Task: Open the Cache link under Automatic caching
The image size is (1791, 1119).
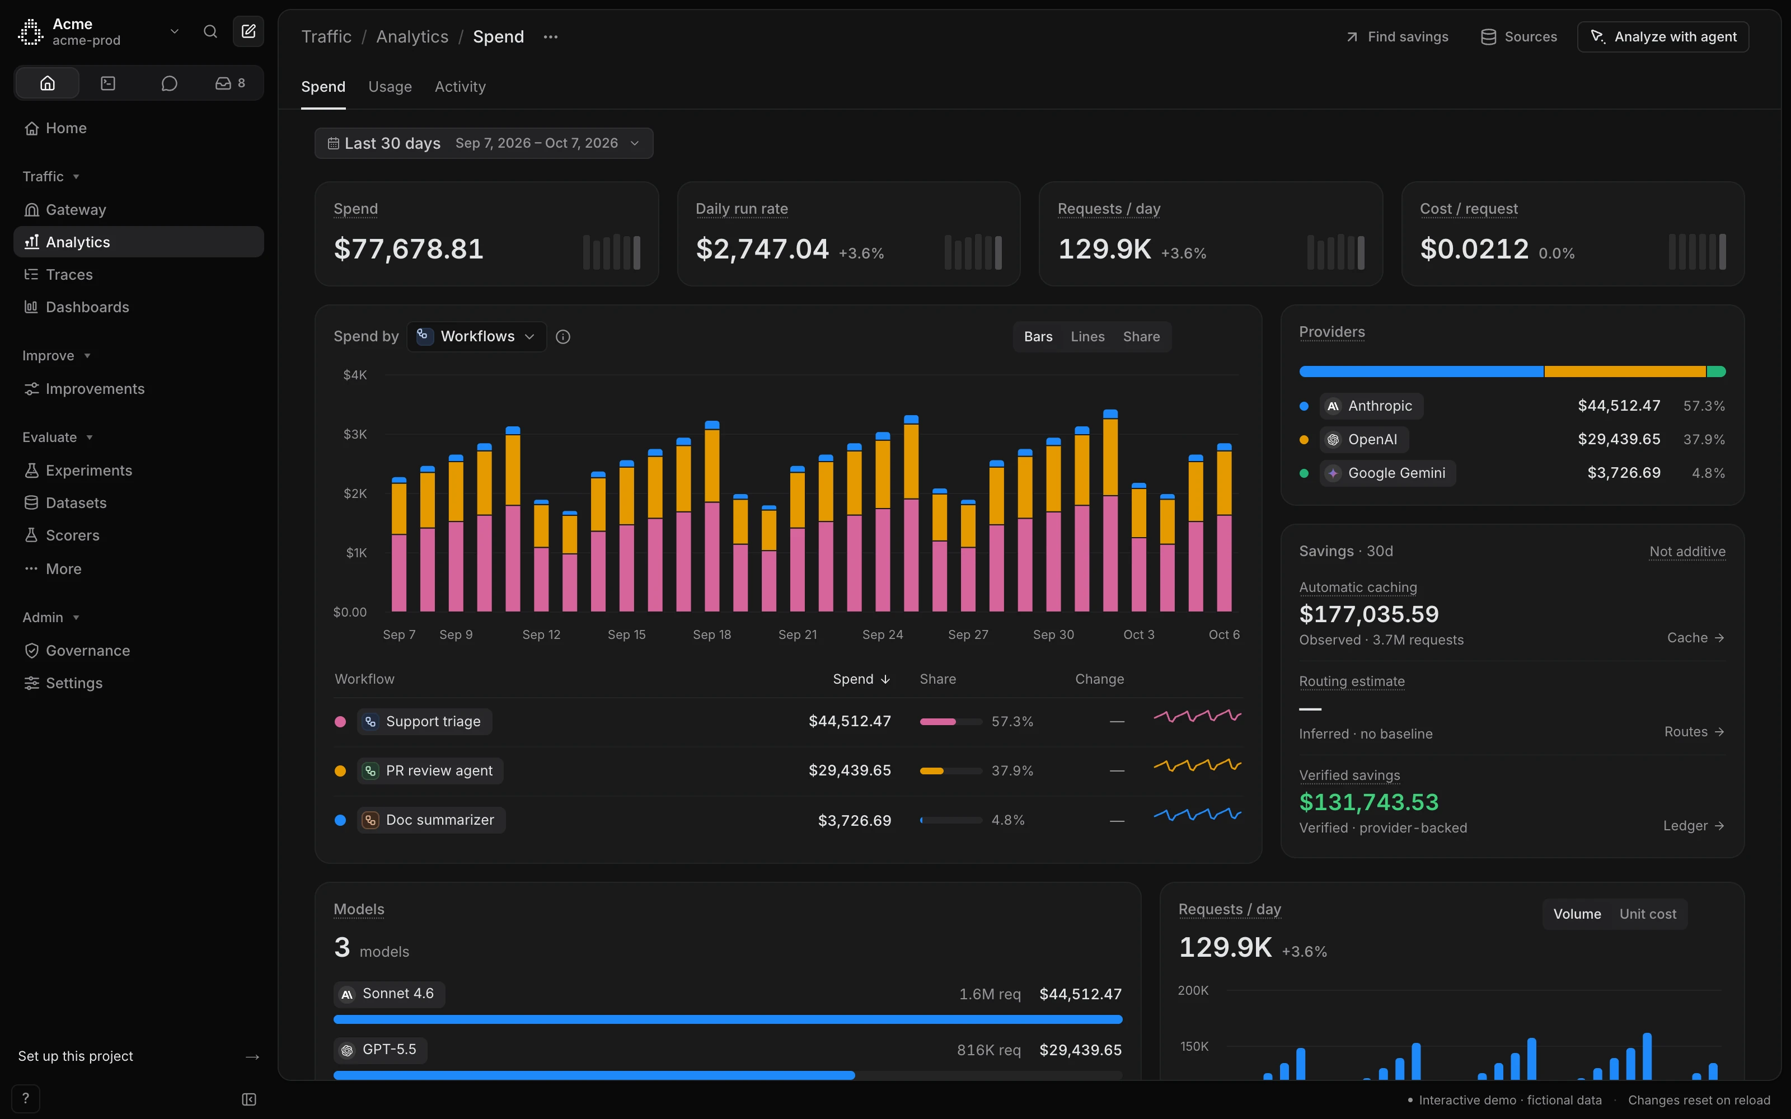Action: coord(1695,638)
